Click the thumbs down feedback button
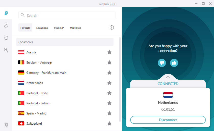214x131 pixels. (x=162, y=63)
